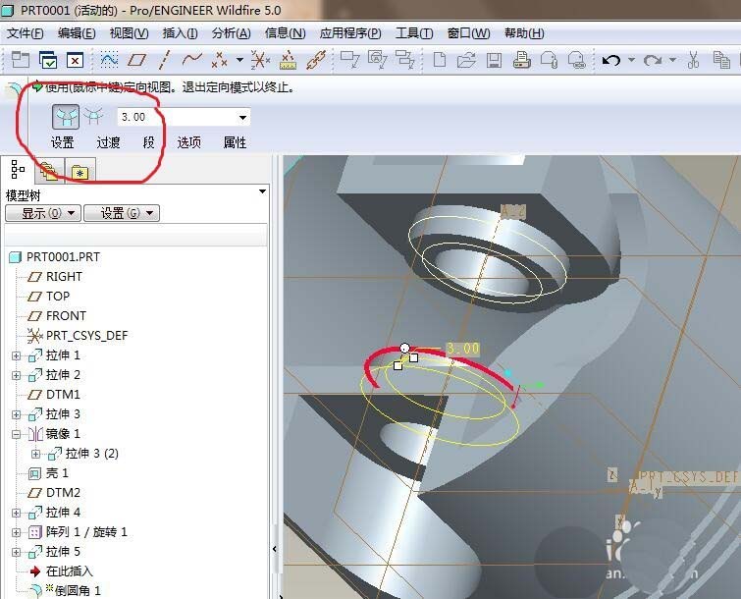The image size is (741, 599).
Task: Select the RIGHT datum plane item
Action: pyautogui.click(x=55, y=277)
